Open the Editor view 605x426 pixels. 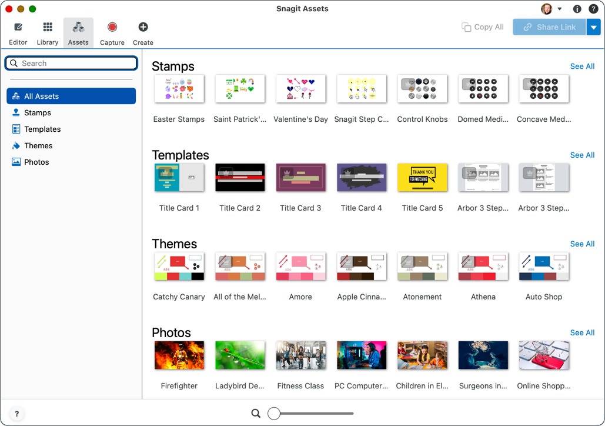(x=18, y=33)
